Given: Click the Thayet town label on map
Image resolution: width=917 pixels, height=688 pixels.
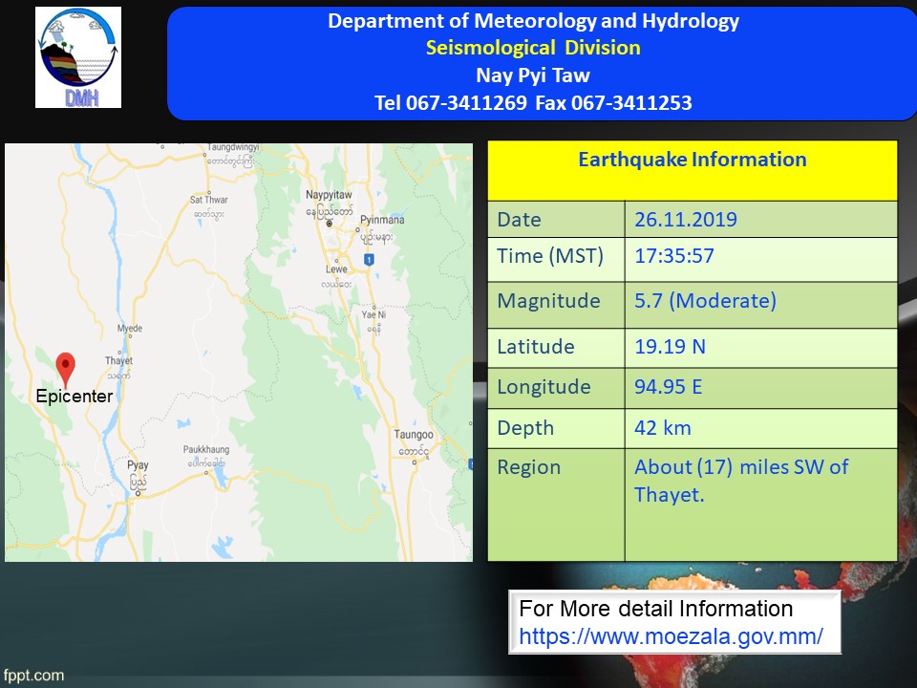Looking at the screenshot, I should (118, 361).
